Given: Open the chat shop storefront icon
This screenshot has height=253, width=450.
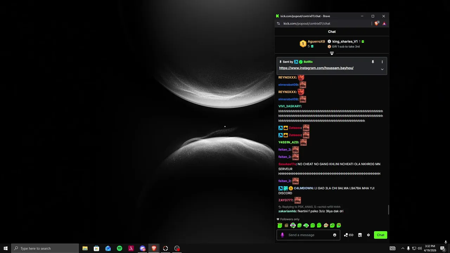Looking at the screenshot, I should (x=360, y=235).
